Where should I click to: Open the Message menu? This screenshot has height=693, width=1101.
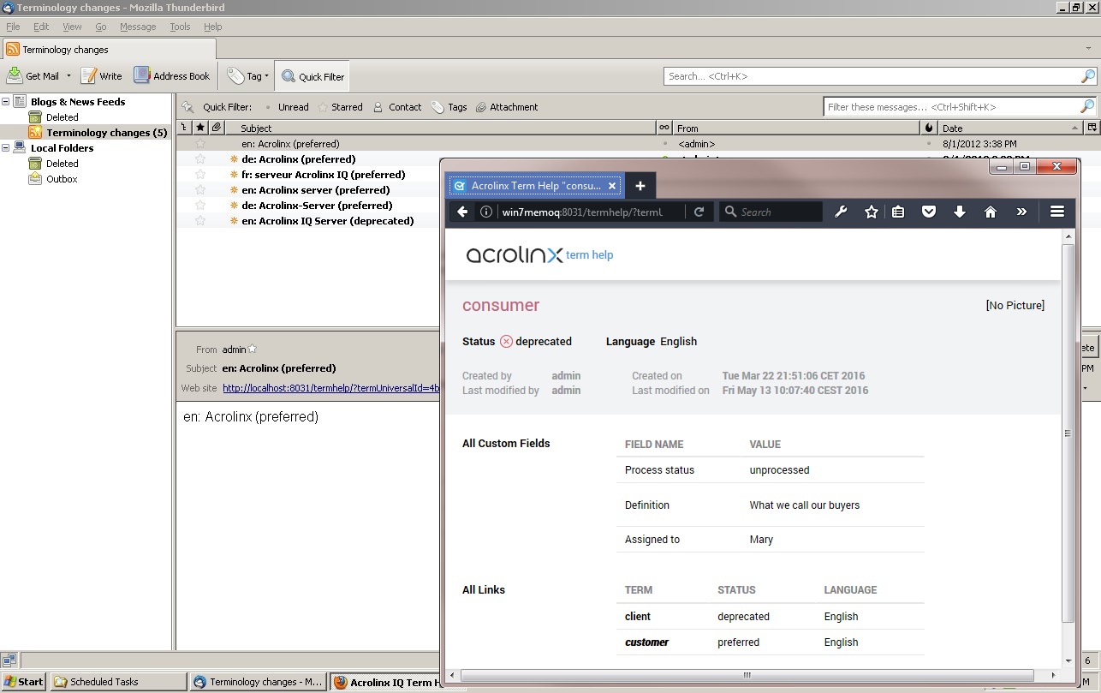[x=138, y=27]
